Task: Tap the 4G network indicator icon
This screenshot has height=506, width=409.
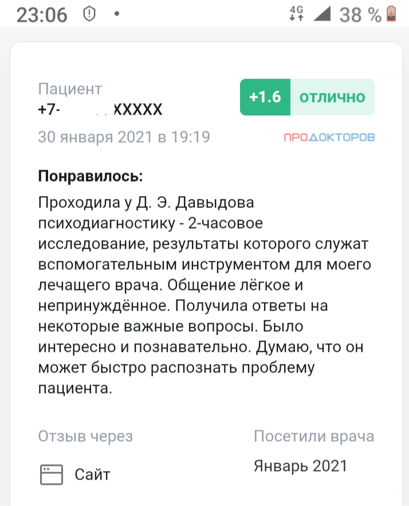Action: click(296, 13)
